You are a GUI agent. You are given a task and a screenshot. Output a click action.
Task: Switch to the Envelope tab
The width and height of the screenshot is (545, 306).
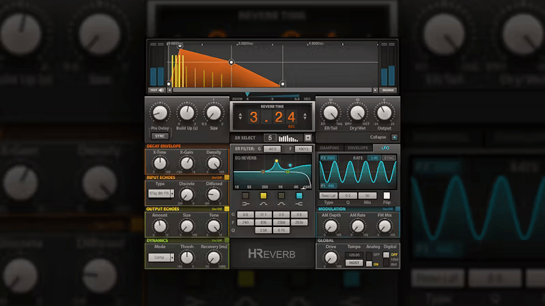[358, 148]
